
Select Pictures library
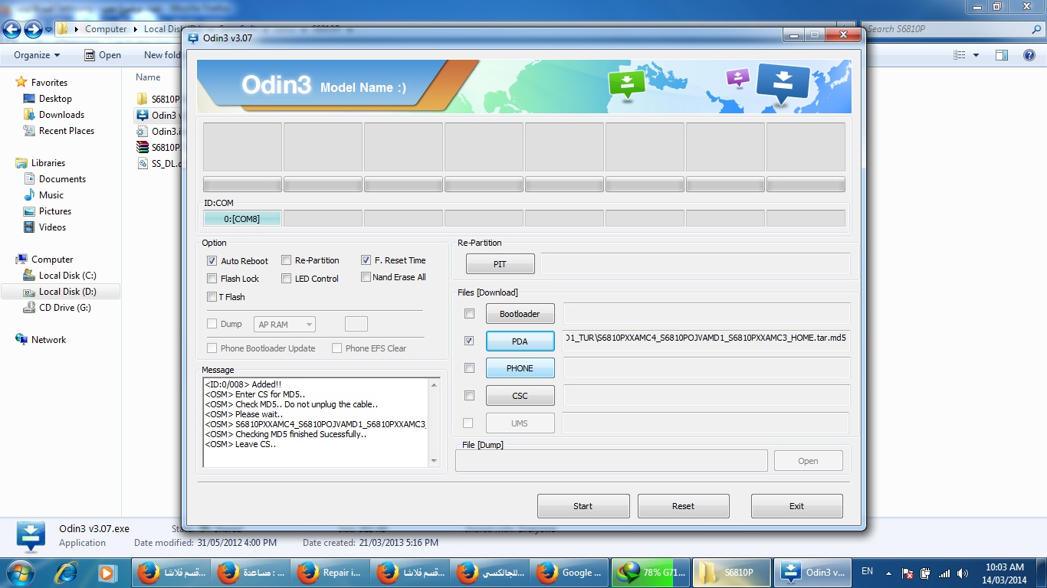55,211
